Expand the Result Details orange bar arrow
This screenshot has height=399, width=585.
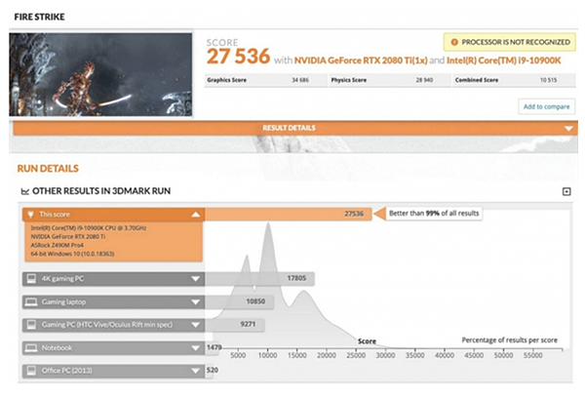[568, 129]
